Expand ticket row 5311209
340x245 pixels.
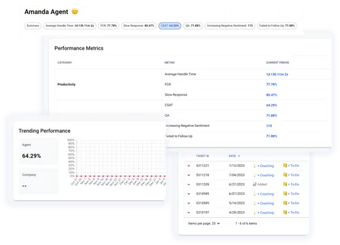coord(188,185)
